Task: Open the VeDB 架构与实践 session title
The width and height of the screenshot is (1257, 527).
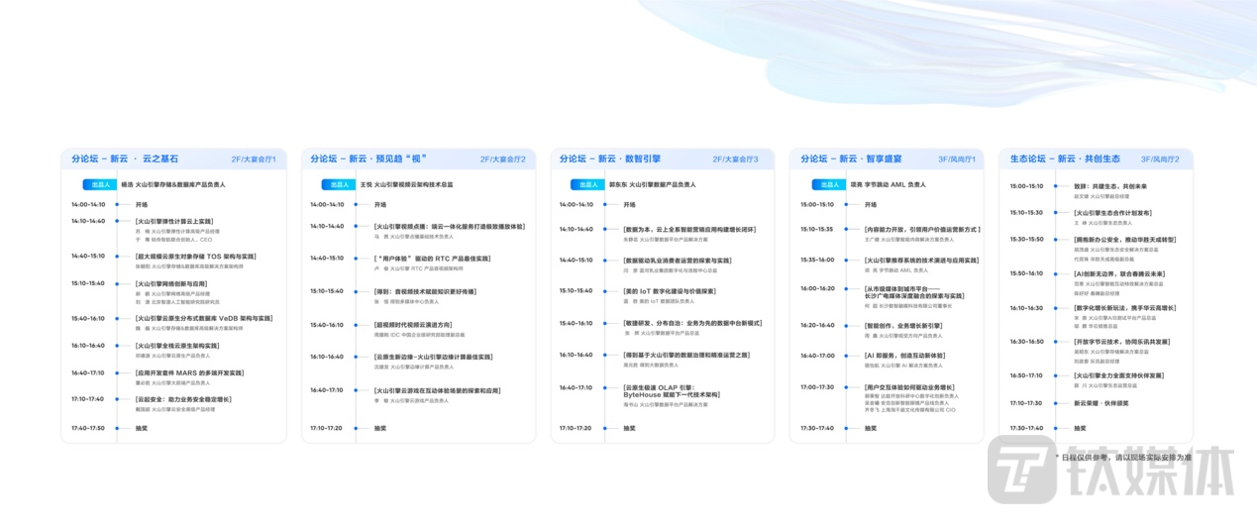Action: point(203,318)
